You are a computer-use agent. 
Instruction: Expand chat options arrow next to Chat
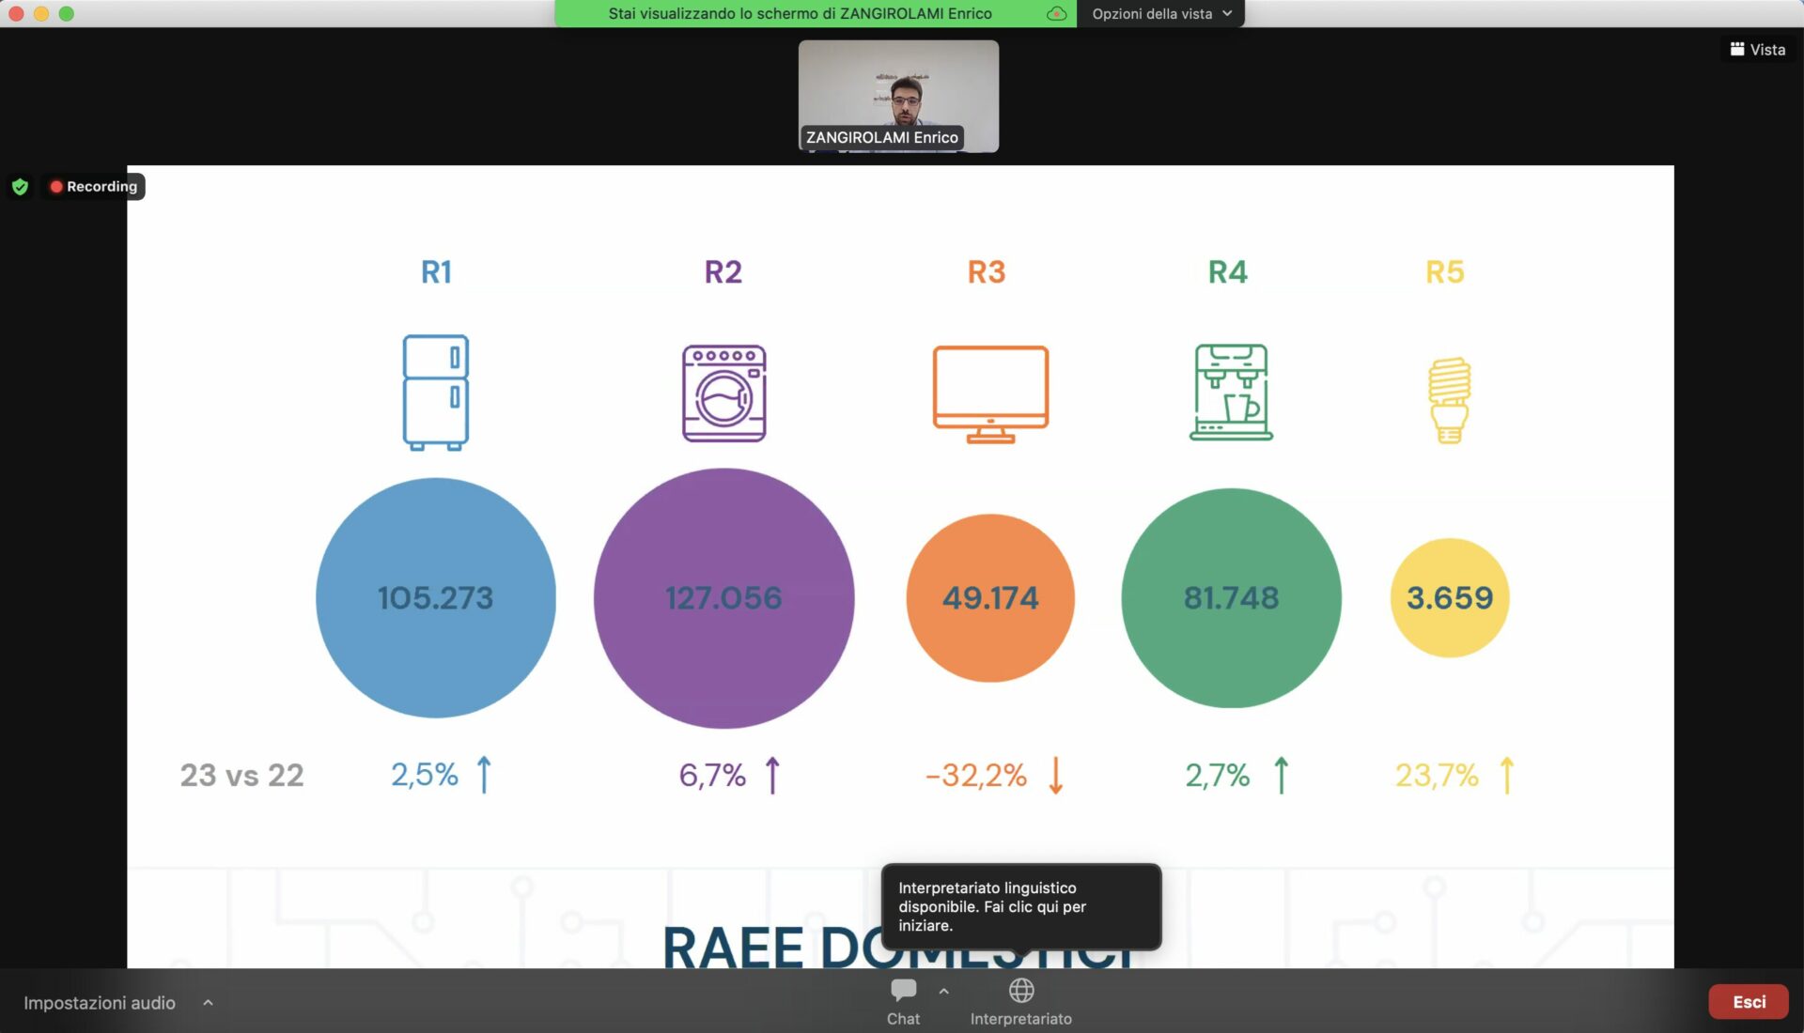[x=943, y=991]
